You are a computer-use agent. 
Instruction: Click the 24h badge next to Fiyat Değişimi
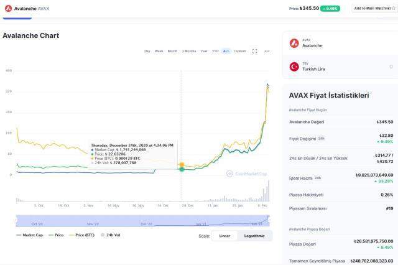click(x=322, y=139)
